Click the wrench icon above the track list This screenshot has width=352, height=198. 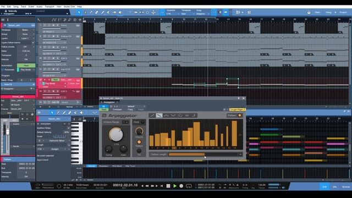point(38,20)
